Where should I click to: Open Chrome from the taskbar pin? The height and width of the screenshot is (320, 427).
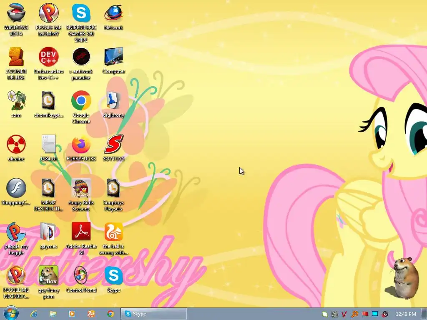[x=111, y=314]
